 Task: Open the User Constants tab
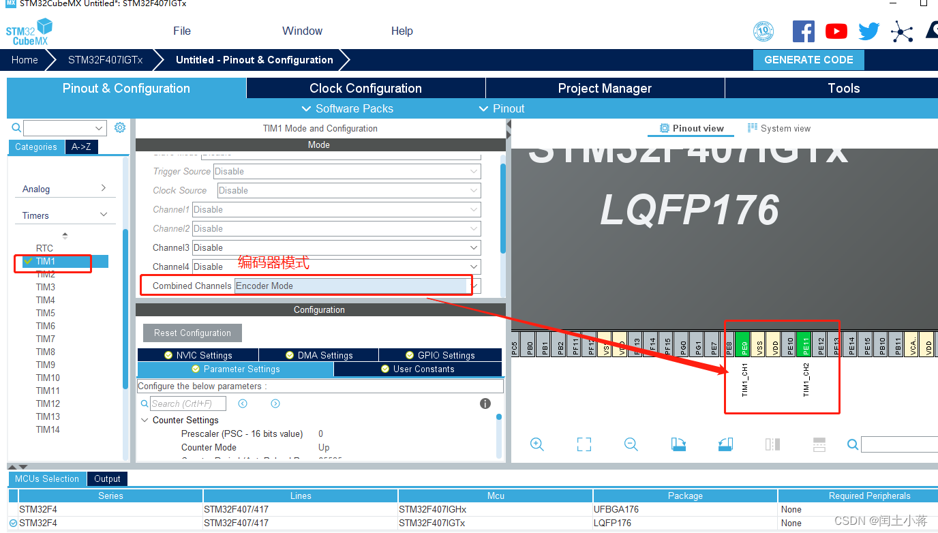point(418,369)
